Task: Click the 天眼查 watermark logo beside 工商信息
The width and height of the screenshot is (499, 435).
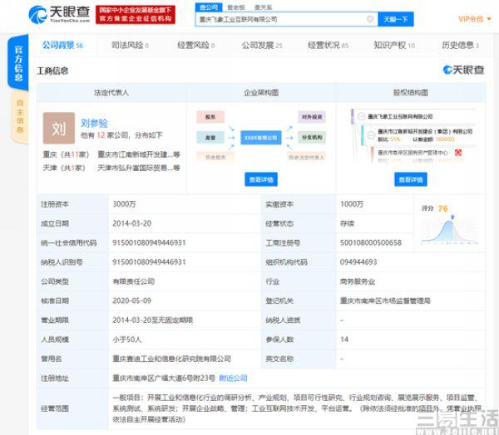Action: (463, 70)
